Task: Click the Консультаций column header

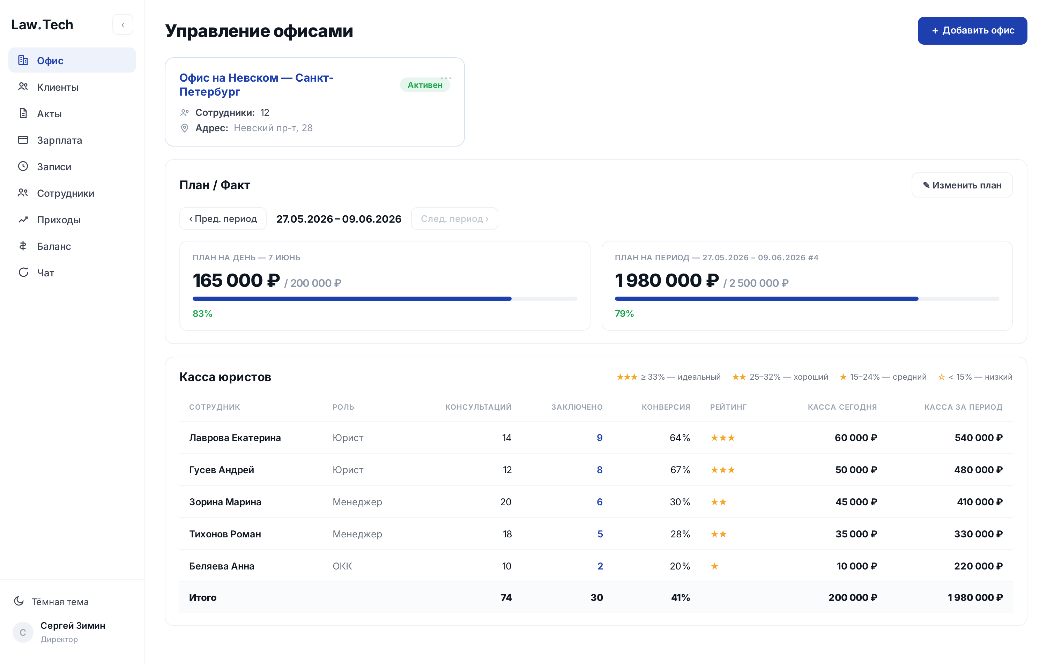Action: (x=478, y=407)
